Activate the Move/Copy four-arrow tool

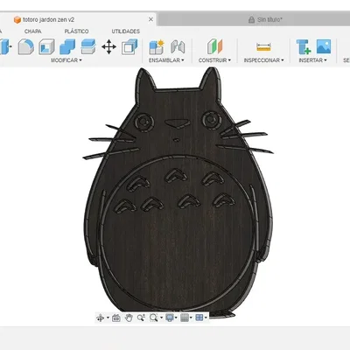point(108,46)
